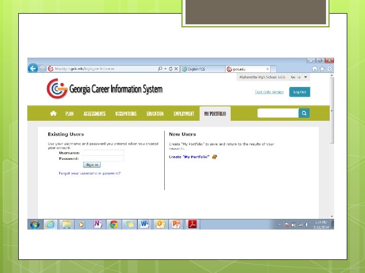This screenshot has height=273, width=365.
Task: Click the scrollbar down arrow
Action: tap(332, 216)
